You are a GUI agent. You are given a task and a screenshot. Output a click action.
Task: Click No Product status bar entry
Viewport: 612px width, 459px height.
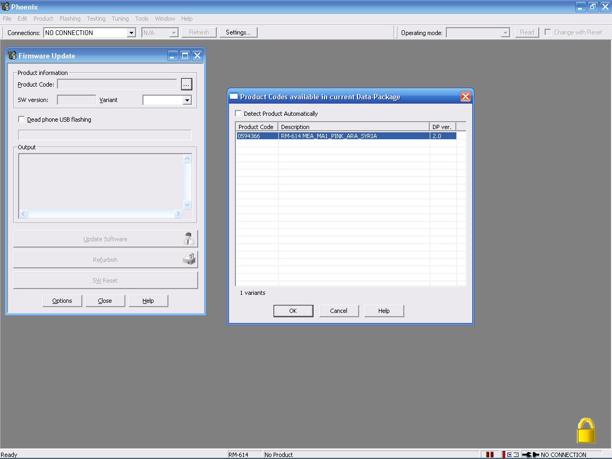[x=279, y=455]
